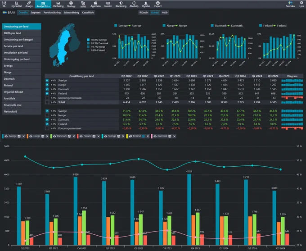Open the Ägardata section

(95, 4)
